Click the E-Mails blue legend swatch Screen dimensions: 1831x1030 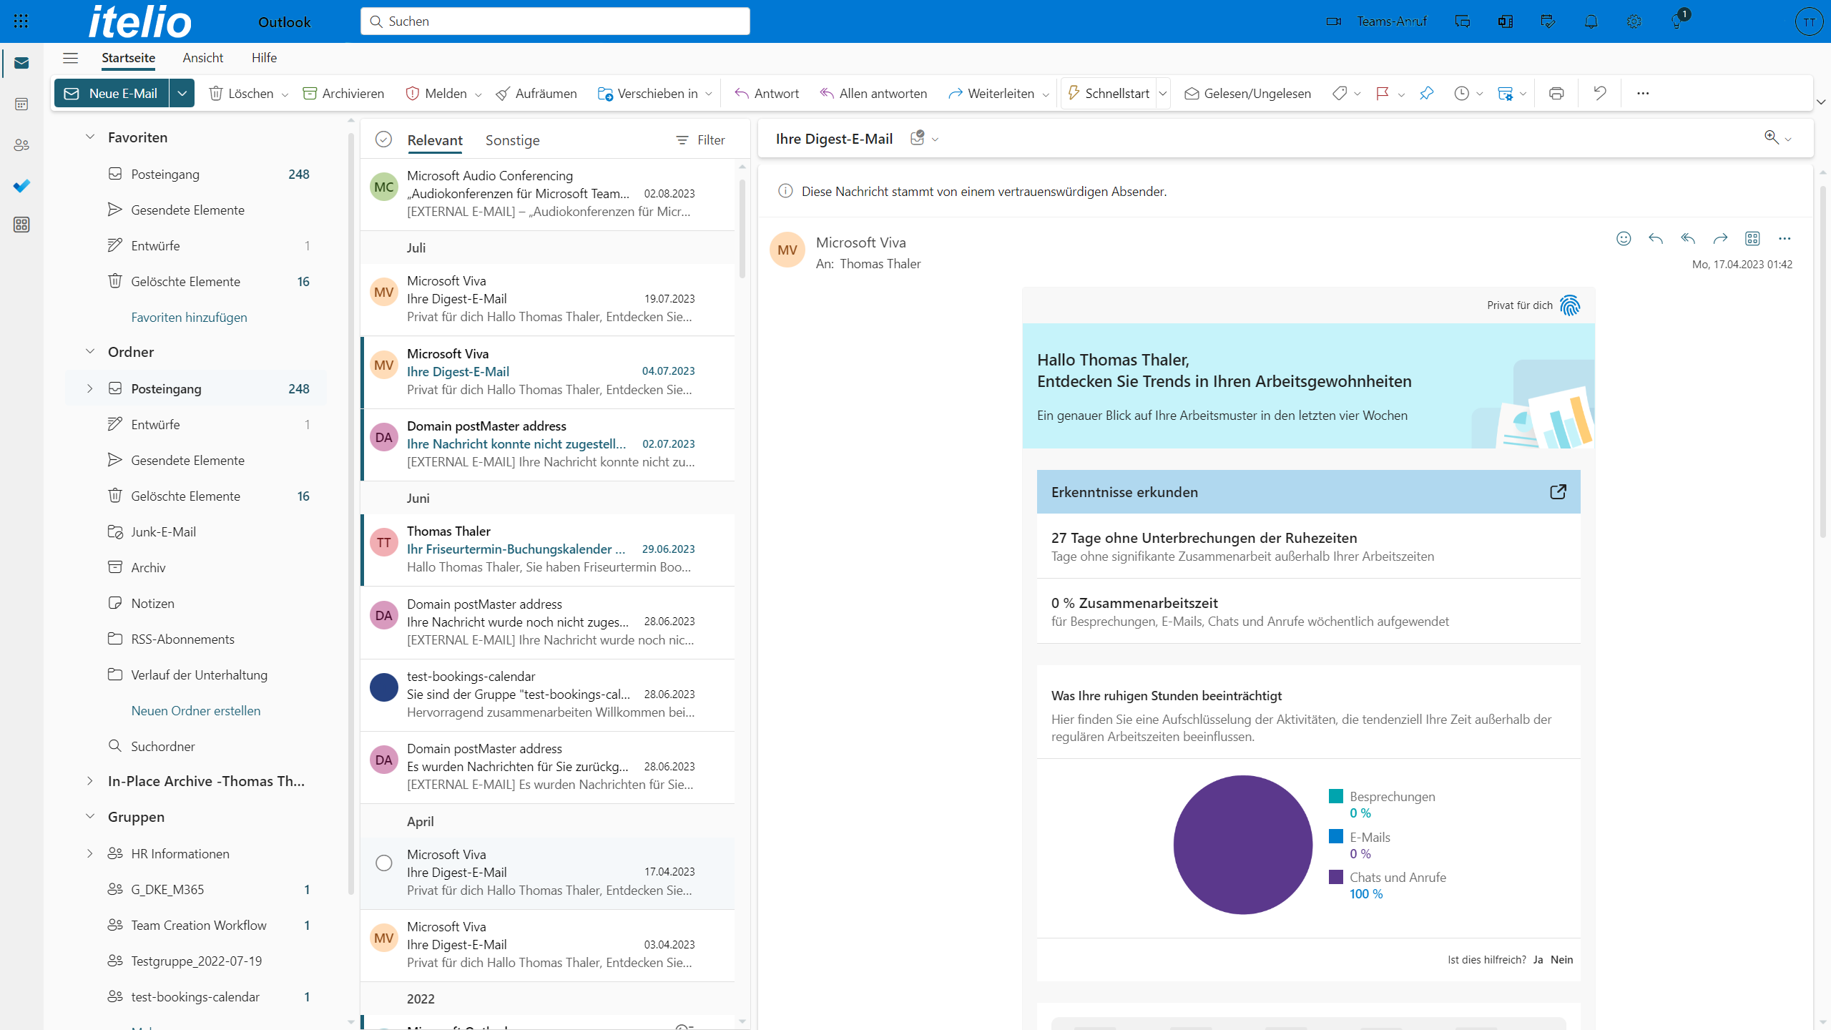click(x=1335, y=836)
